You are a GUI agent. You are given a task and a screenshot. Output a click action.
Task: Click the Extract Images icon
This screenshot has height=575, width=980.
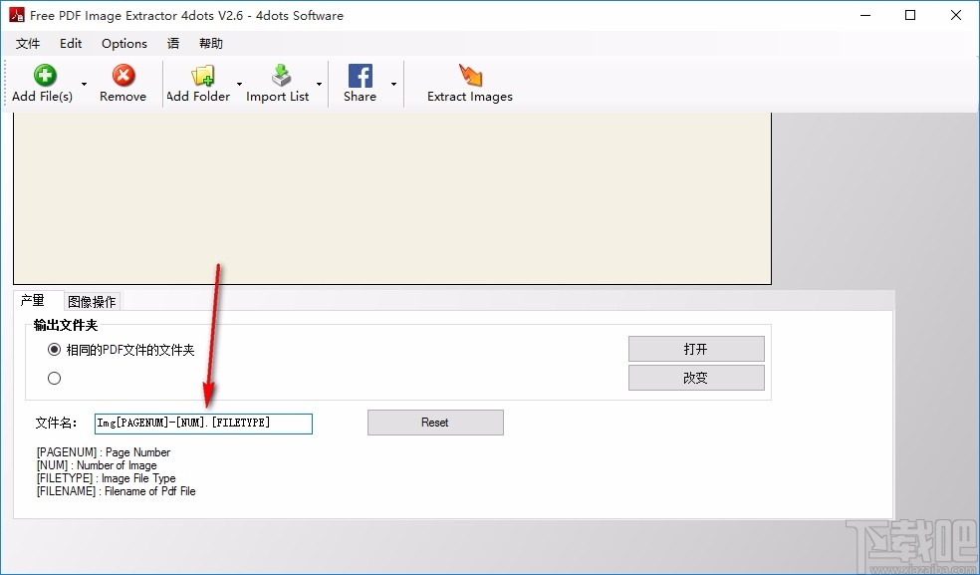tap(468, 73)
